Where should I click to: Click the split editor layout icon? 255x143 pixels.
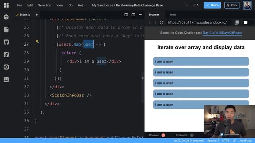126,15
